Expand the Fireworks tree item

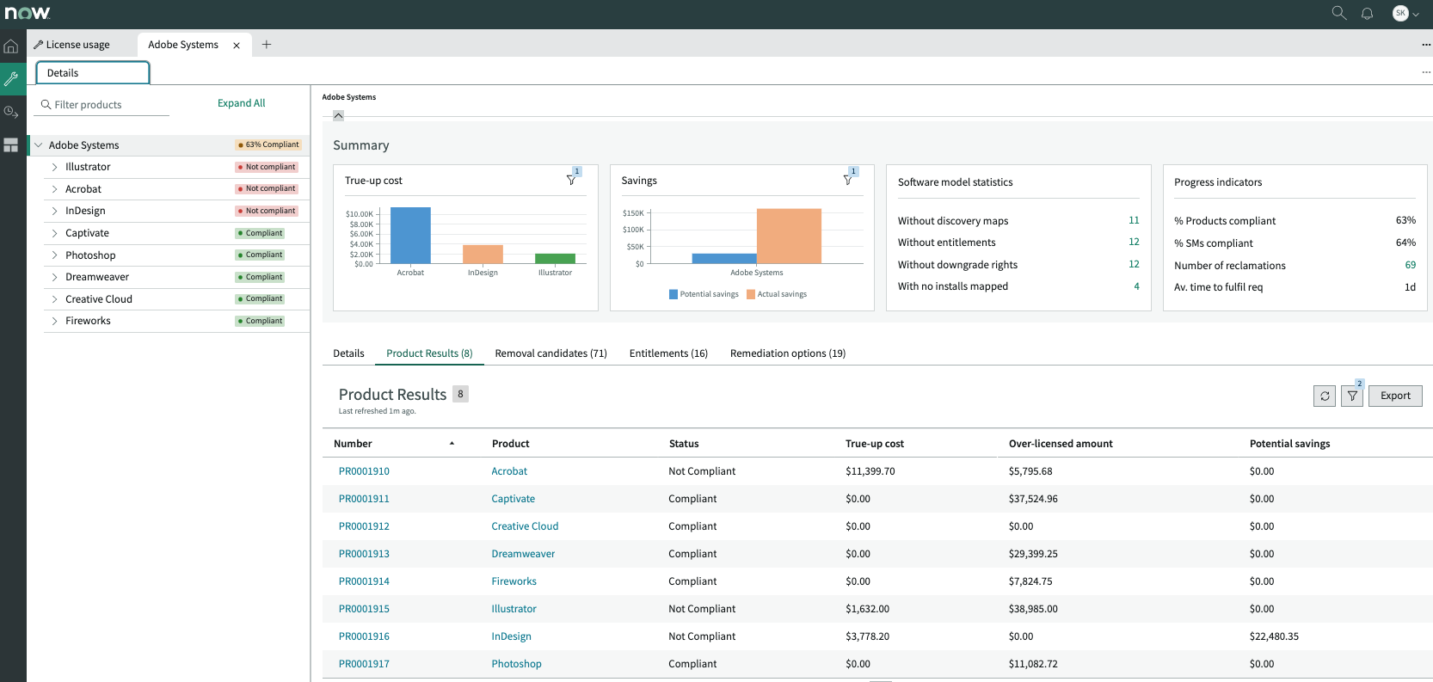point(54,321)
